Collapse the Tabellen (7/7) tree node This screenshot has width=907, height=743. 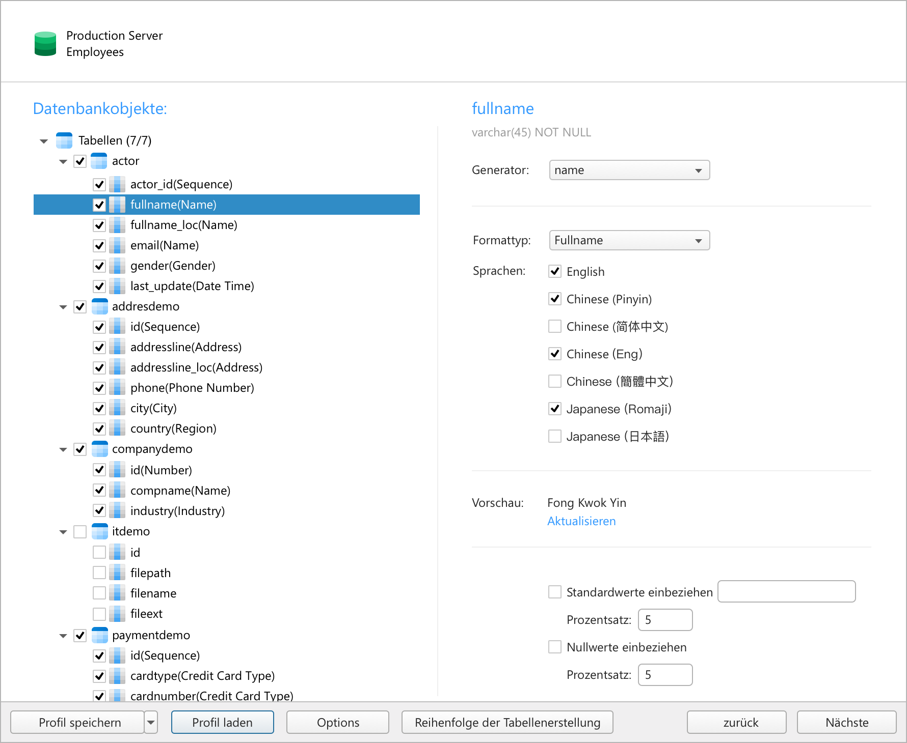tap(44, 141)
